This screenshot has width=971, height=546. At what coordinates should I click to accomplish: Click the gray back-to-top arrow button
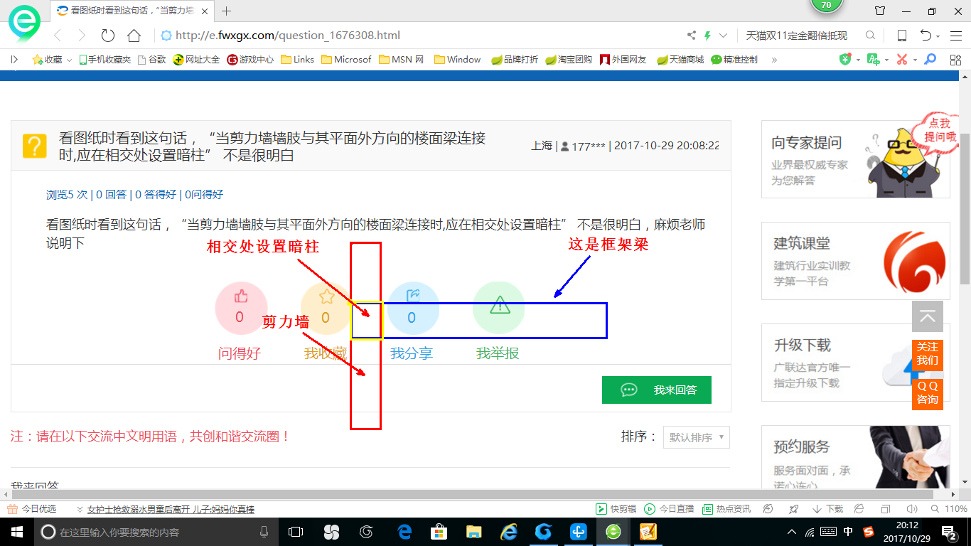click(928, 316)
